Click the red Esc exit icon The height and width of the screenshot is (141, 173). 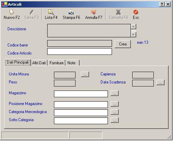[x=136, y=12]
